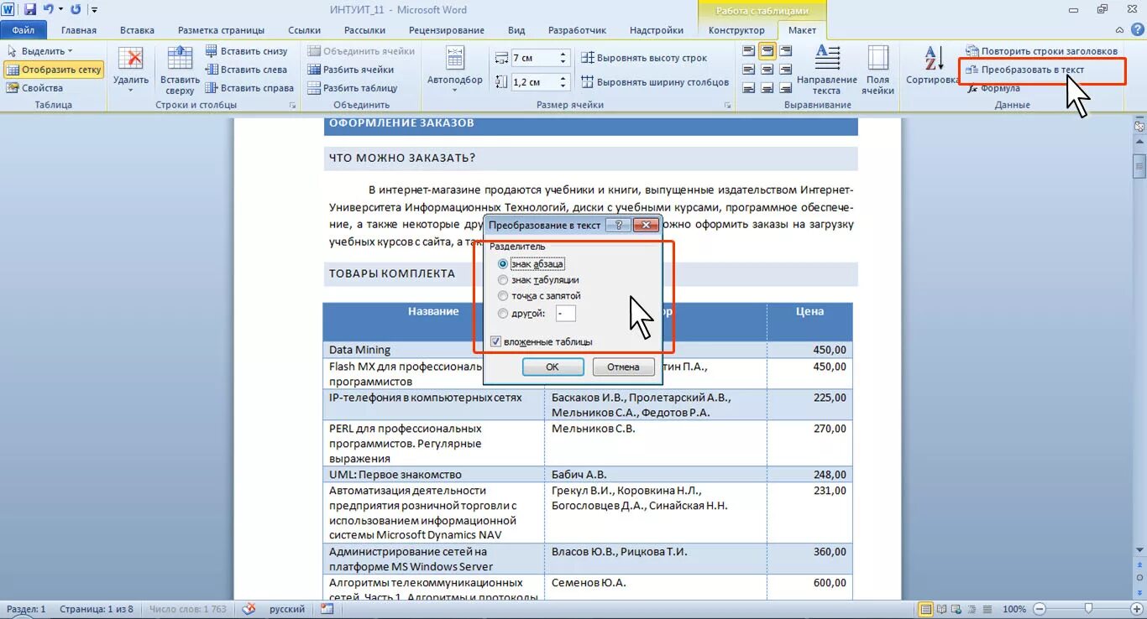This screenshot has width=1147, height=619.
Task: Save the document from Quick Access Toolbar
Action: 30,10
